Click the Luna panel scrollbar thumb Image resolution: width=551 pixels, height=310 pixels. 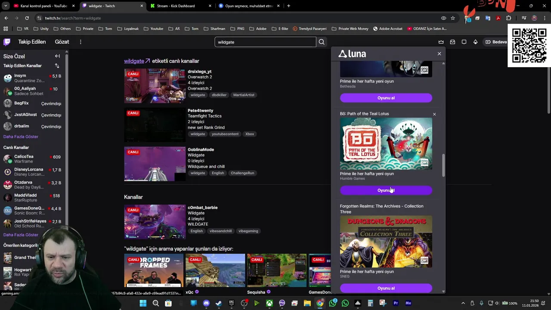pos(443,165)
